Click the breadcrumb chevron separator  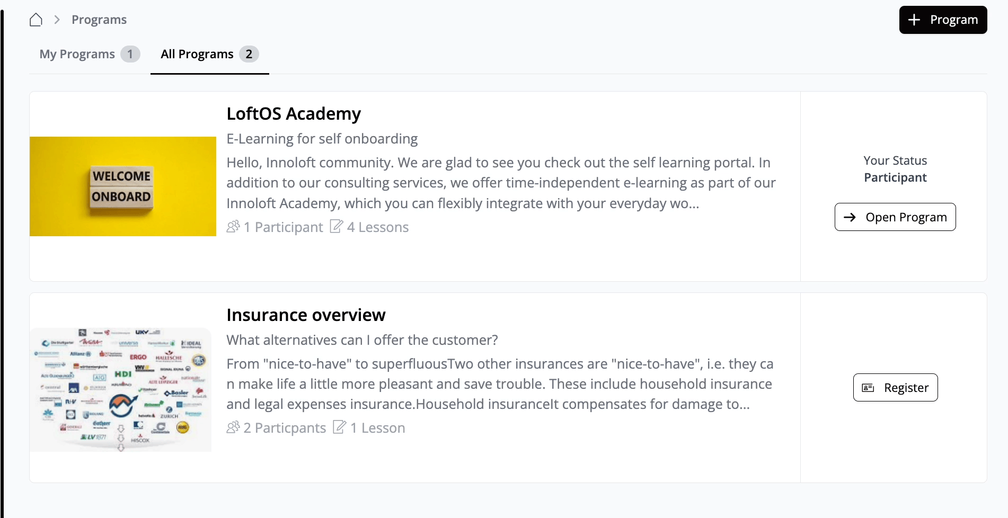[57, 20]
